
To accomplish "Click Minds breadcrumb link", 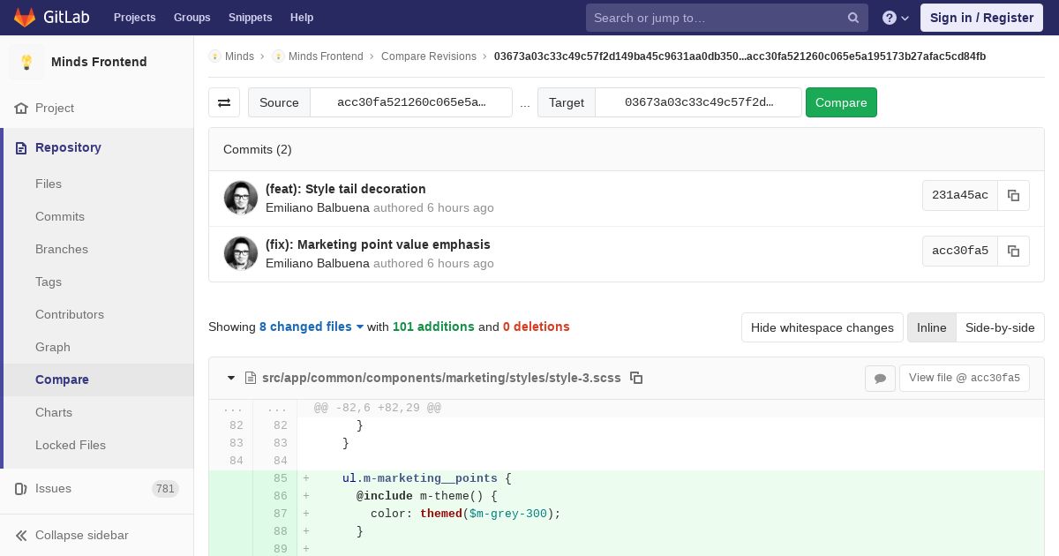I will pos(239,56).
